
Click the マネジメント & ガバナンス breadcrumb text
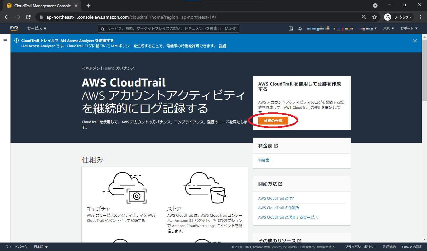coord(108,68)
